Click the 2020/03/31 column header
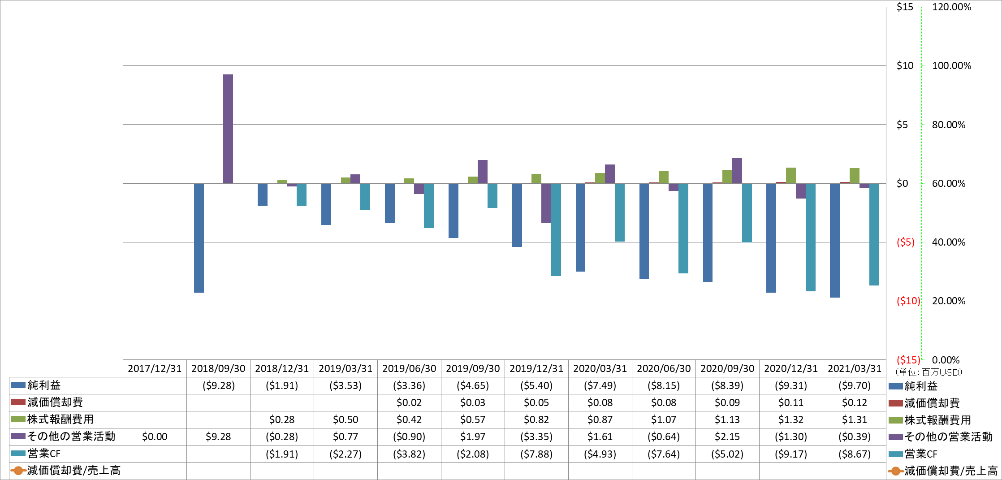This screenshot has height=480, width=1002. [x=600, y=368]
